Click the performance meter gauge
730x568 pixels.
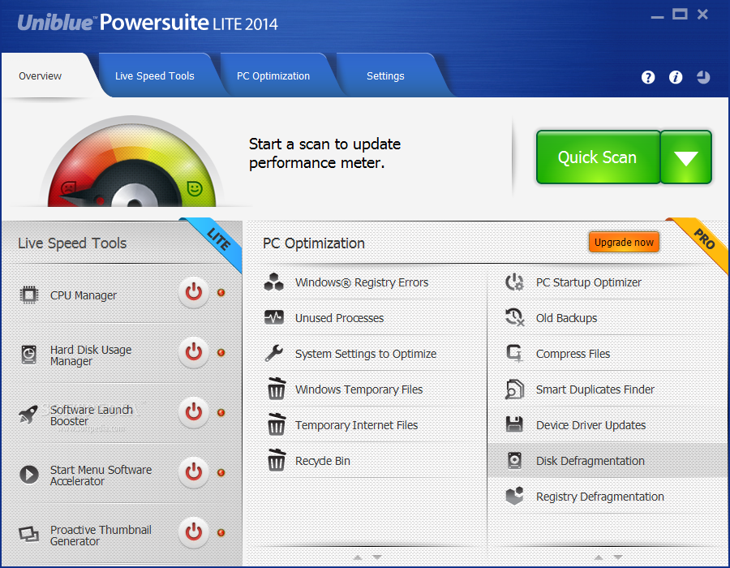[132, 162]
